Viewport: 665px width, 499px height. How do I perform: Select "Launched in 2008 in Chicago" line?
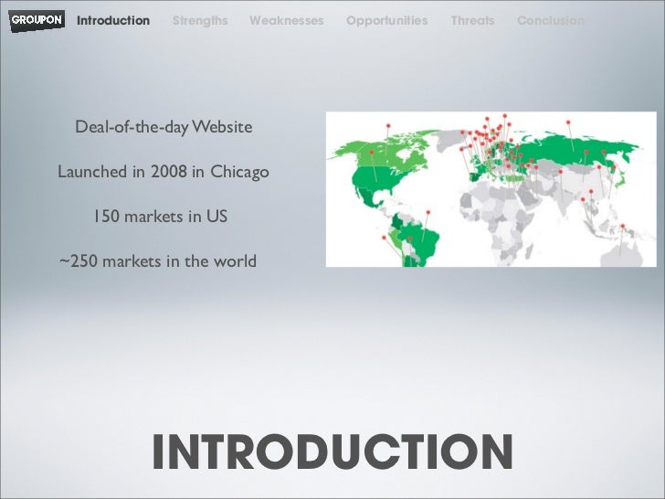click(164, 172)
